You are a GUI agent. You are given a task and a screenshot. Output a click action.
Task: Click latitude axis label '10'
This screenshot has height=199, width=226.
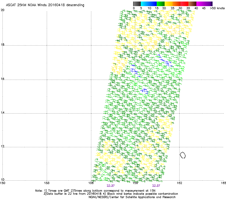[2, 180]
